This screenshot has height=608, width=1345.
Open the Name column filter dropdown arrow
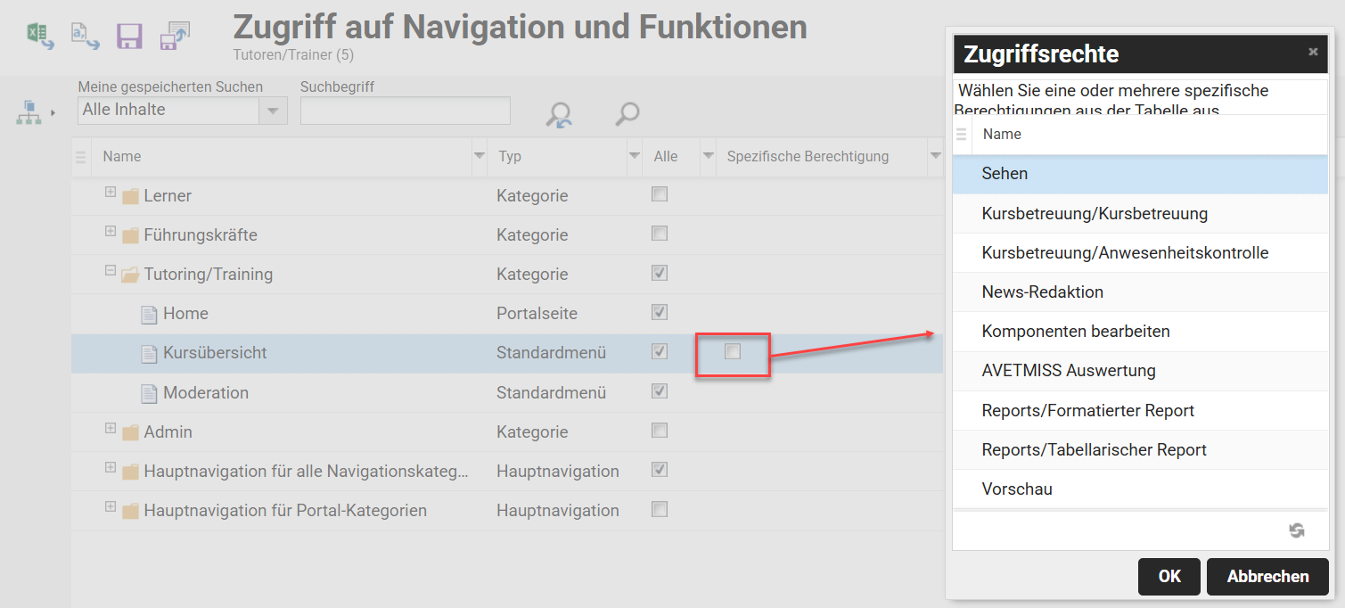480,156
